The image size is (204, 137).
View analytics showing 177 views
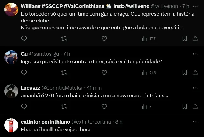pyautogui.click(x=149, y=39)
